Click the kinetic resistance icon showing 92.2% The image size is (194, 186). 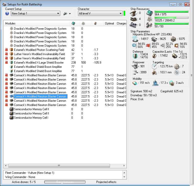[x=162, y=45]
